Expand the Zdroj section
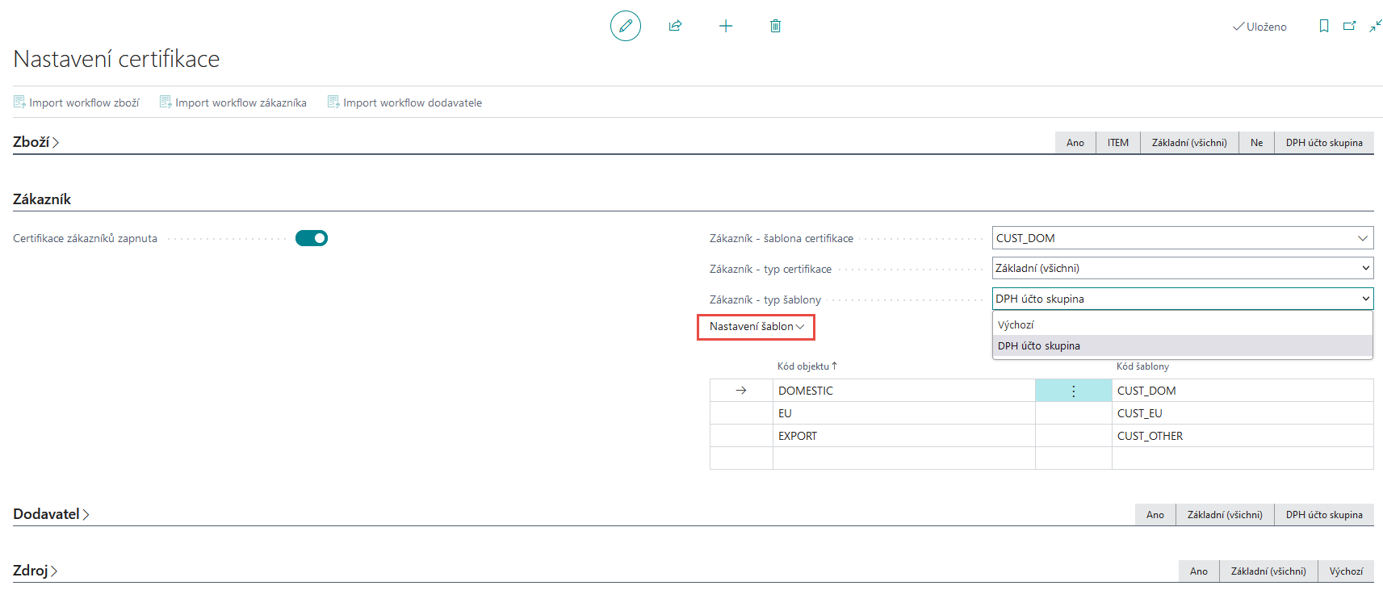Image resolution: width=1383 pixels, height=590 pixels. [x=36, y=571]
